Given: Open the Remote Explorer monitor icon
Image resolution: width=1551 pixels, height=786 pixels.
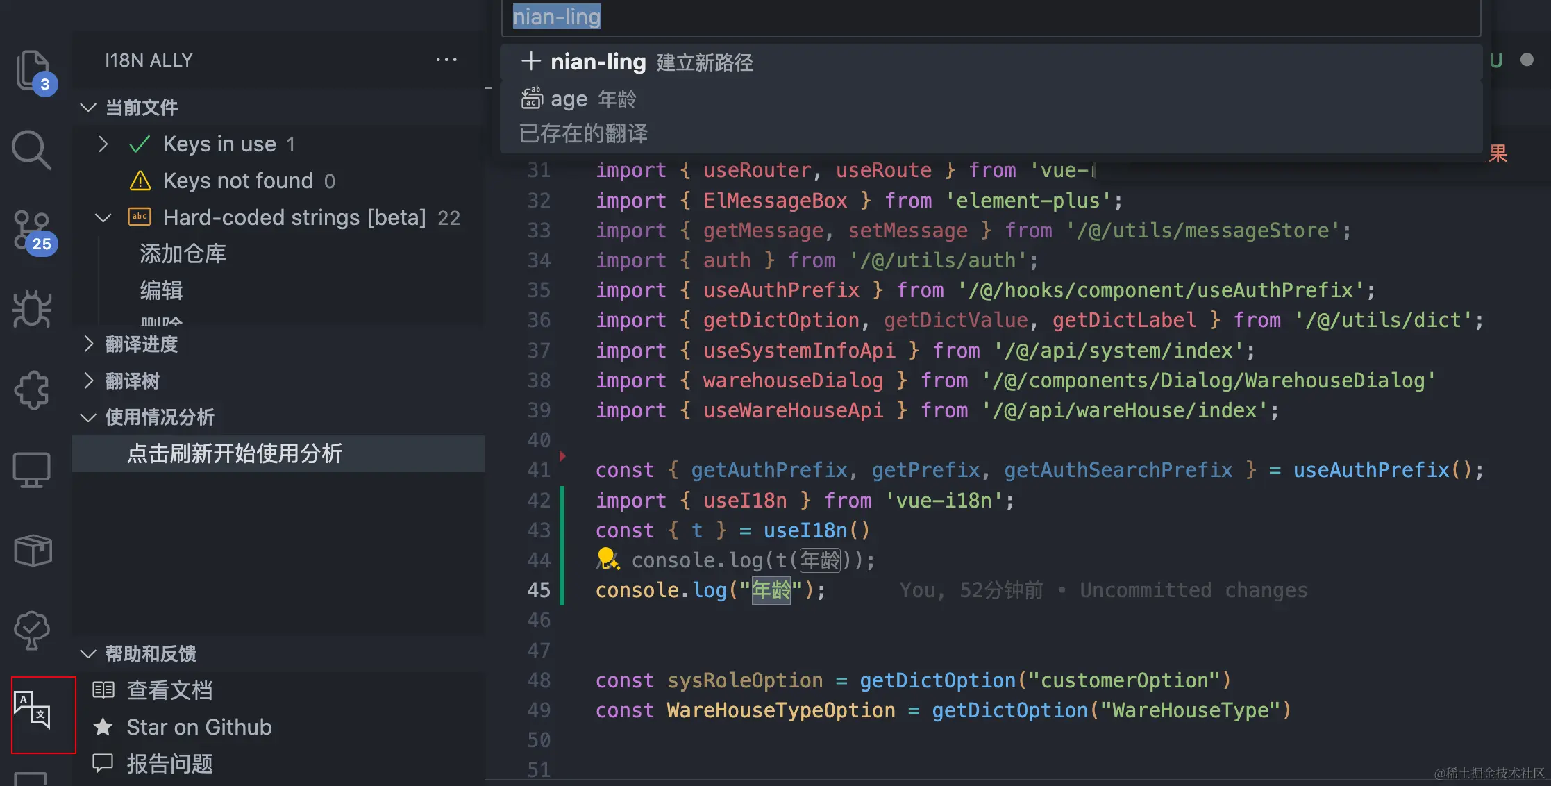Looking at the screenshot, I should coord(31,470).
